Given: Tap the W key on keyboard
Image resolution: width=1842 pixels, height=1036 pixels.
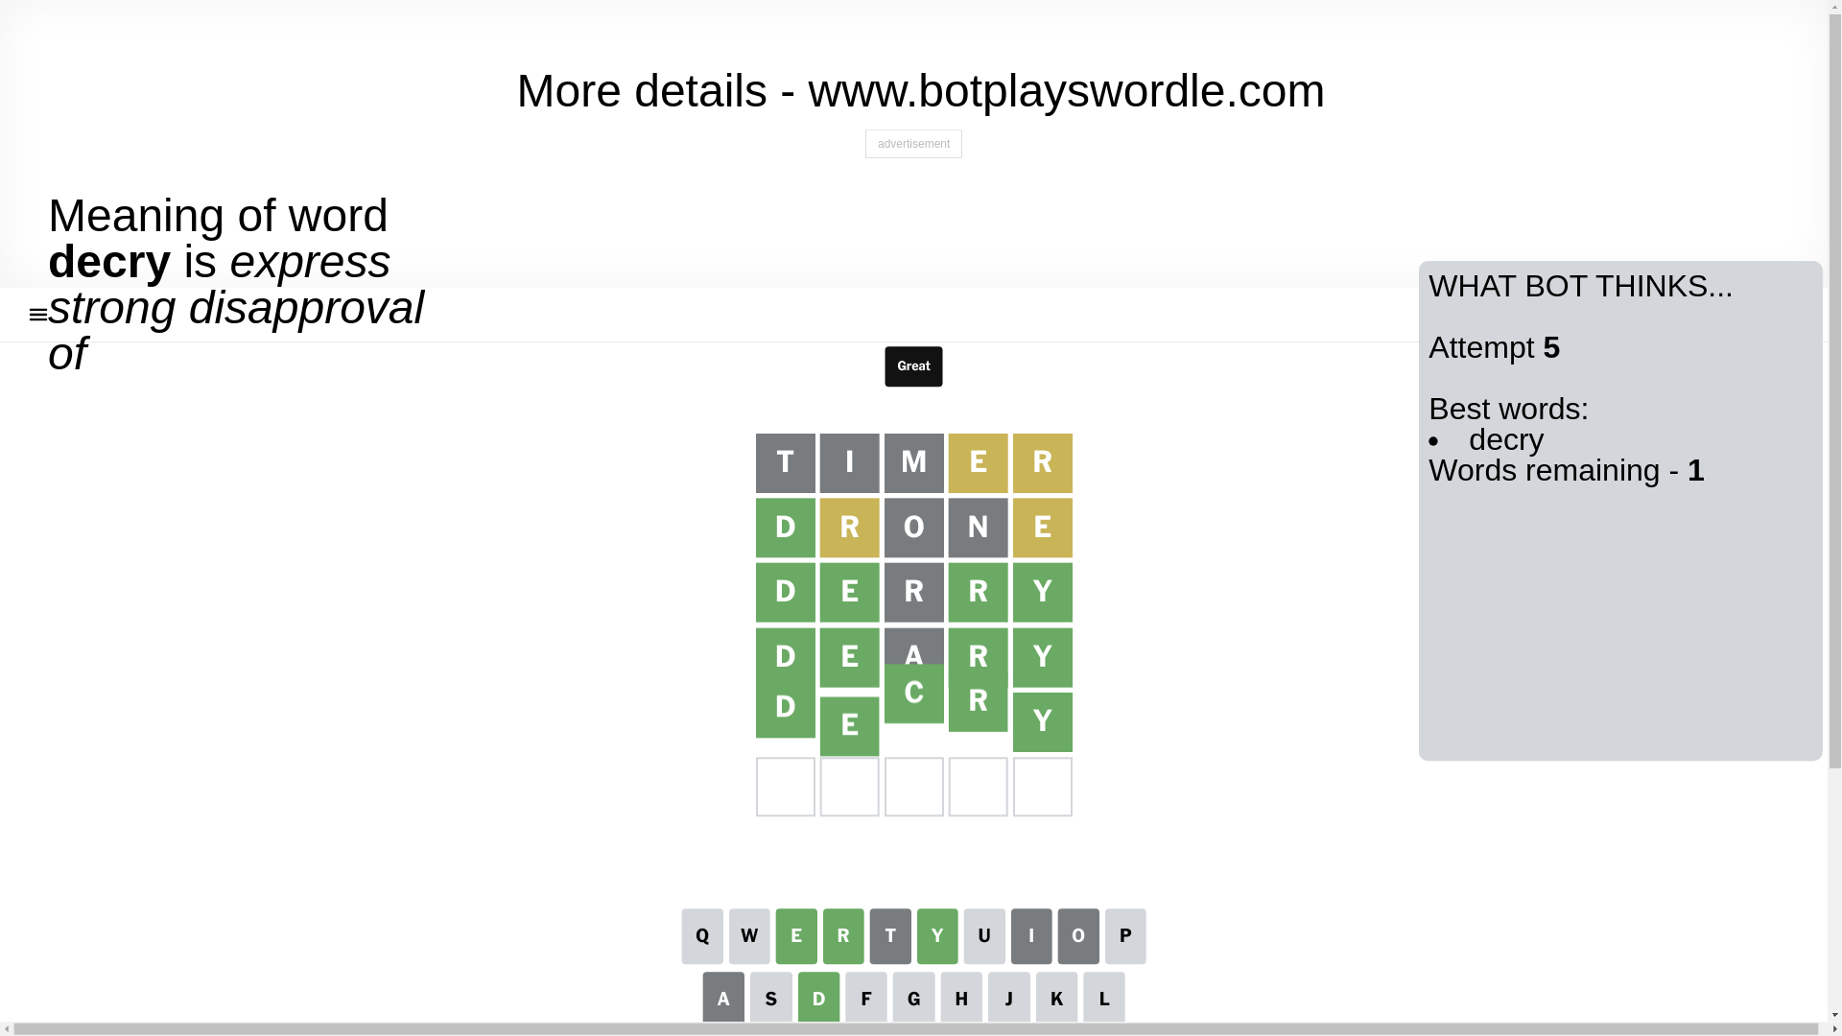Looking at the screenshot, I should click(x=749, y=936).
